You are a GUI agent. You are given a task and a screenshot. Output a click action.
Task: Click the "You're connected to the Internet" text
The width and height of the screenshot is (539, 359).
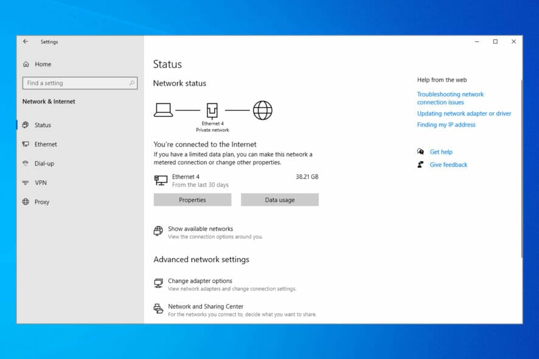point(205,144)
